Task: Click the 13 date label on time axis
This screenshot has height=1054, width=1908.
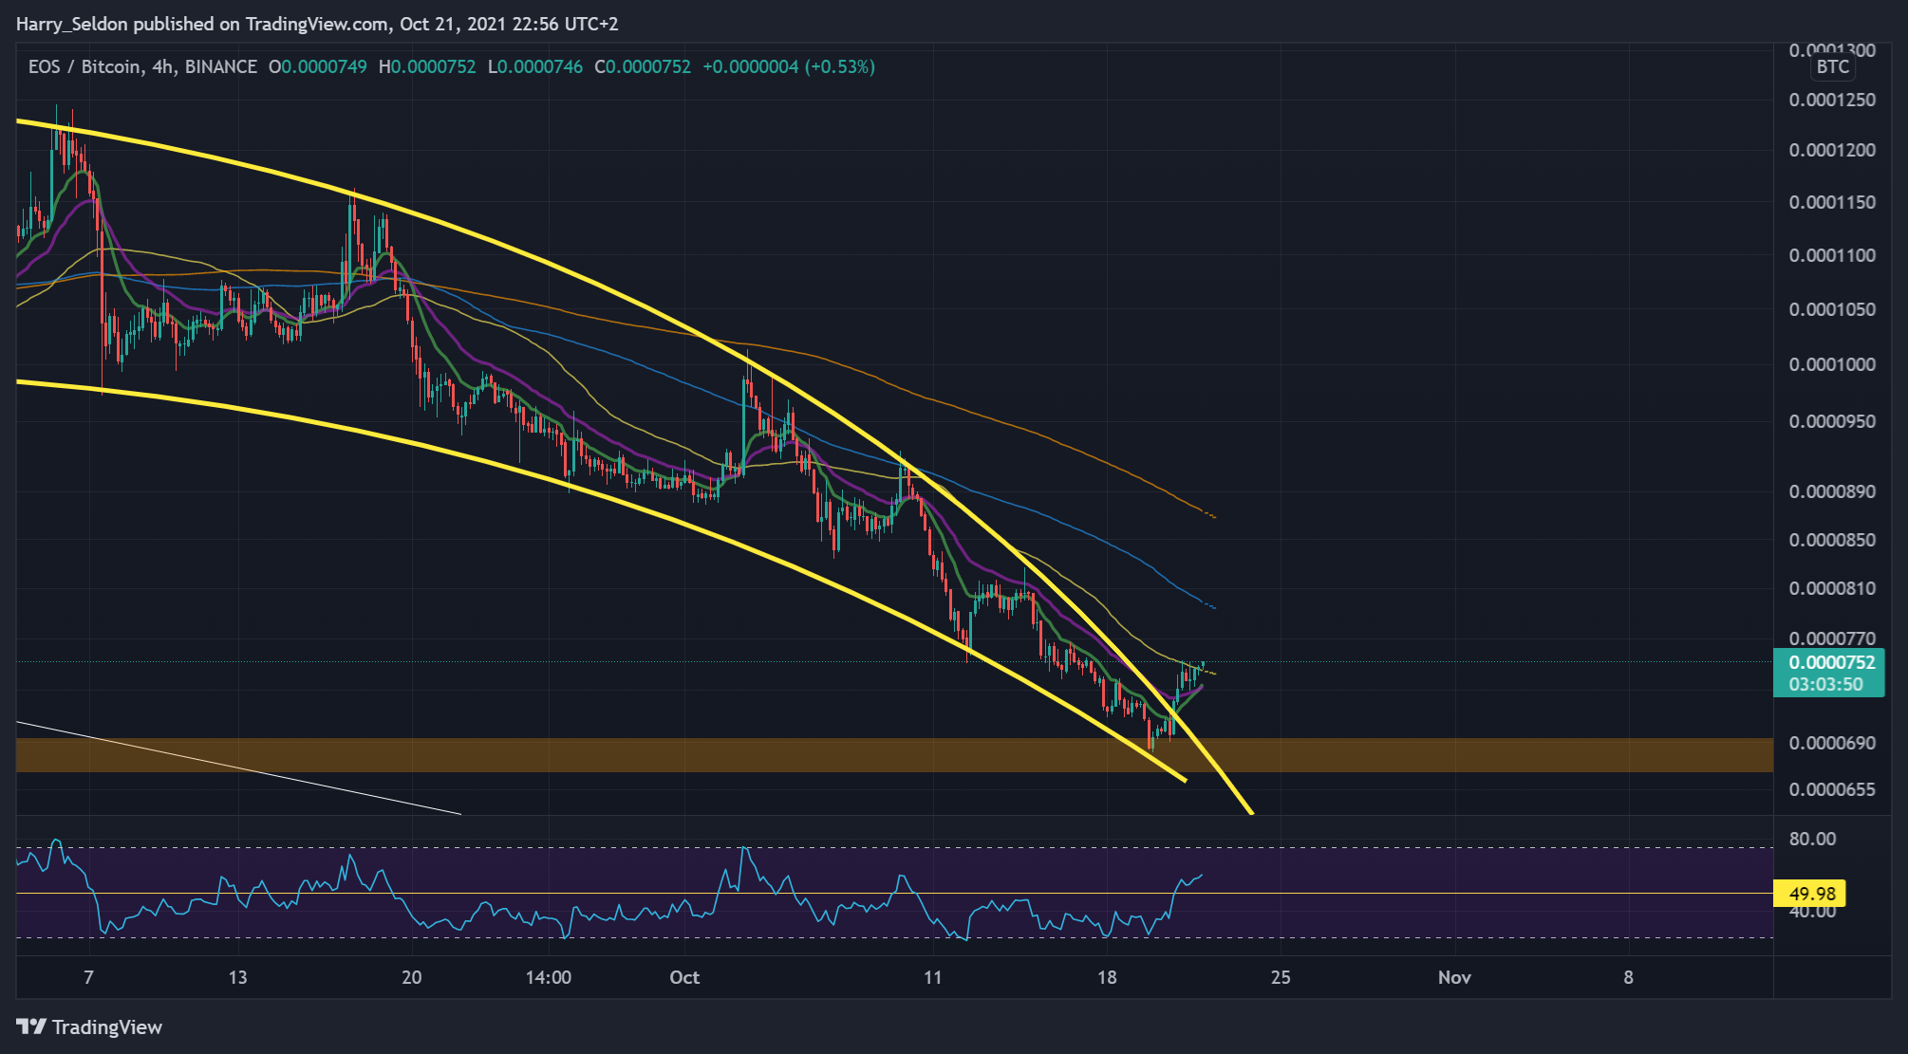Action: pyautogui.click(x=237, y=977)
